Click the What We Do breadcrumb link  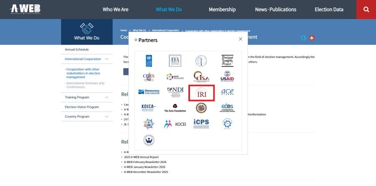point(139,31)
